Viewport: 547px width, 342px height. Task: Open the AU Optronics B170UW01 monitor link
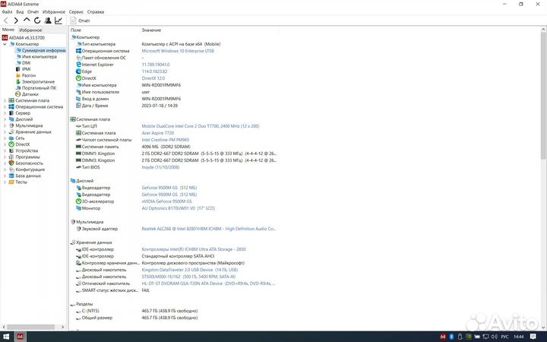[x=179, y=208]
